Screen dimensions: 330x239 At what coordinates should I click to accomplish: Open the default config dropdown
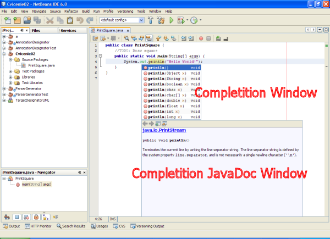tap(141, 20)
